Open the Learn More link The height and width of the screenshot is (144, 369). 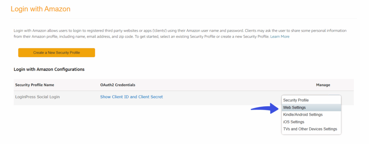[x=280, y=37]
